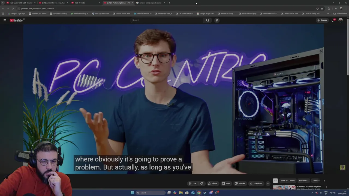349x196 pixels.
Task: Switch to the third YouTube tab
Action: 86,3
